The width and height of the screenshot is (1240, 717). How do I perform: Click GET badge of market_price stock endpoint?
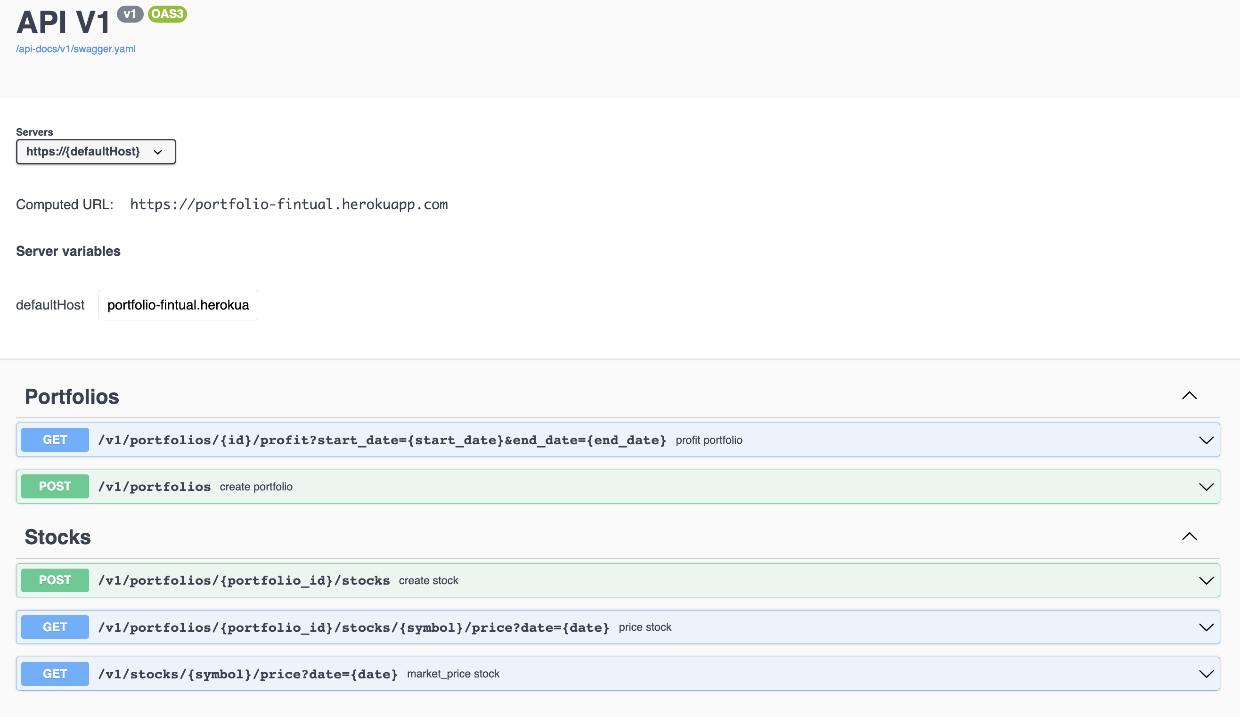tap(55, 674)
